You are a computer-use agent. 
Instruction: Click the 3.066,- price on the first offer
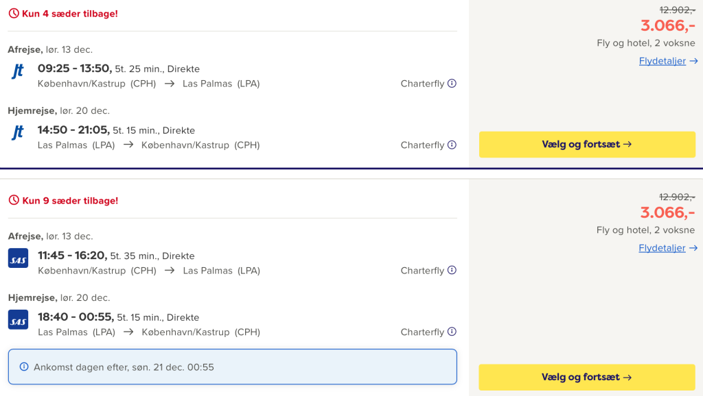coord(667,25)
